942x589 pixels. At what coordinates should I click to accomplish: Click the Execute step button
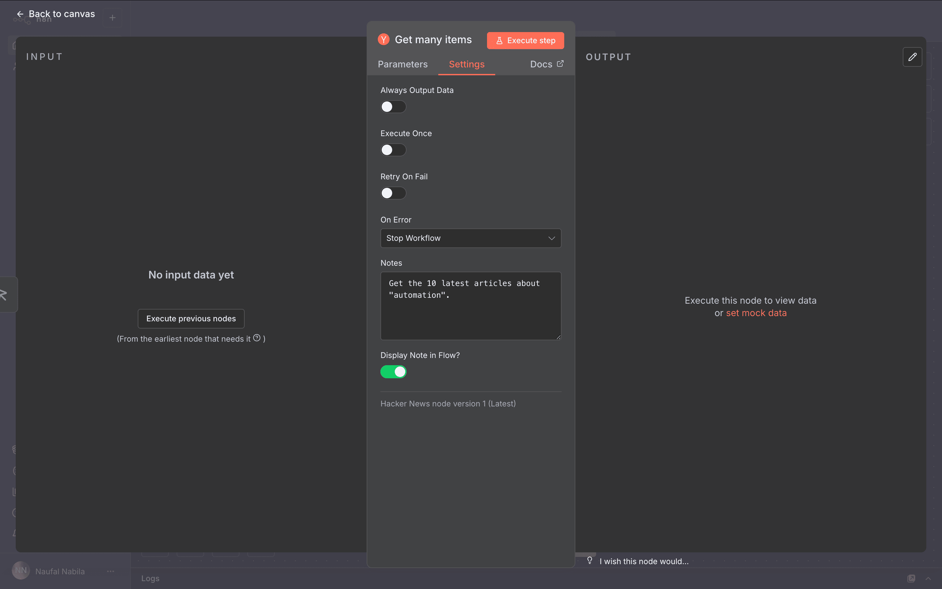click(525, 41)
